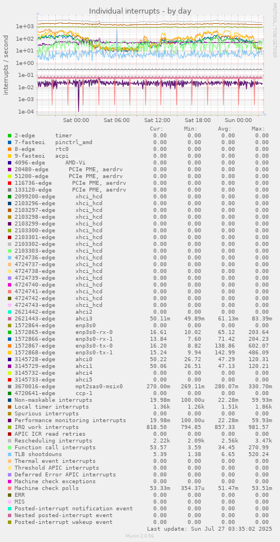The width and height of the screenshot is (280, 542).
Task: Click the Max: column header
Action: 258,129
